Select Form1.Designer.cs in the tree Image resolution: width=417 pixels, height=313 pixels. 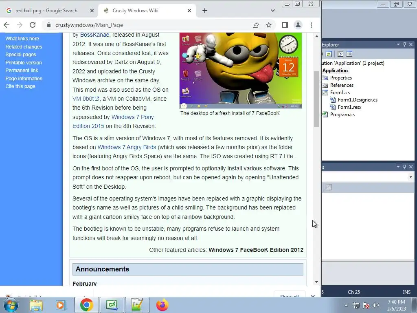coord(358,100)
